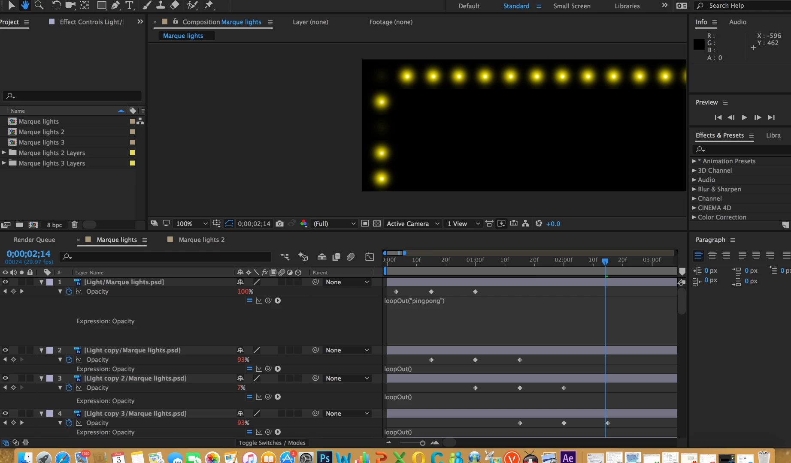The width and height of the screenshot is (791, 463).
Task: Play the preview
Action: click(x=744, y=117)
